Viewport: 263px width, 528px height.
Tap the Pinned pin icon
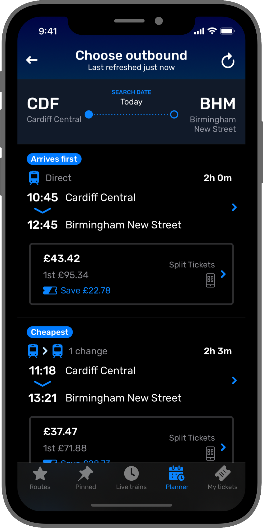85,473
